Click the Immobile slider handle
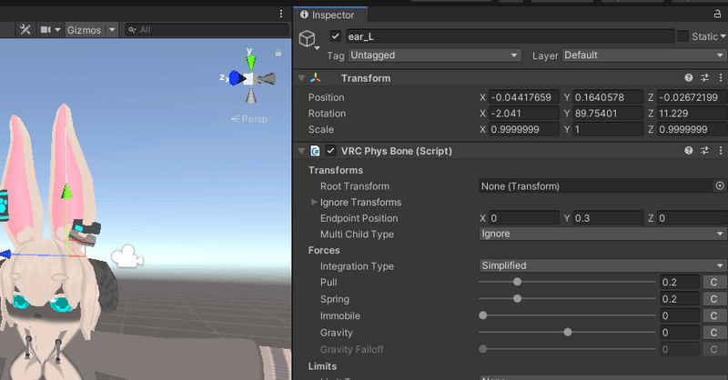728x380 pixels. [483, 315]
